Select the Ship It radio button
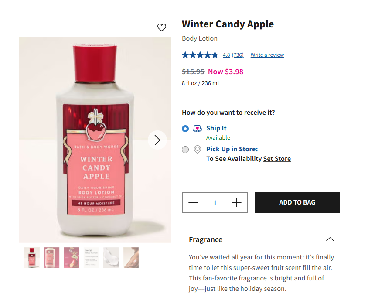Image resolution: width=375 pixels, height=297 pixels. (185, 129)
